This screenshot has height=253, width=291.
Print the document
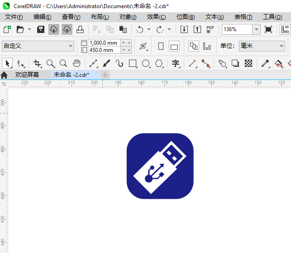[80, 29]
